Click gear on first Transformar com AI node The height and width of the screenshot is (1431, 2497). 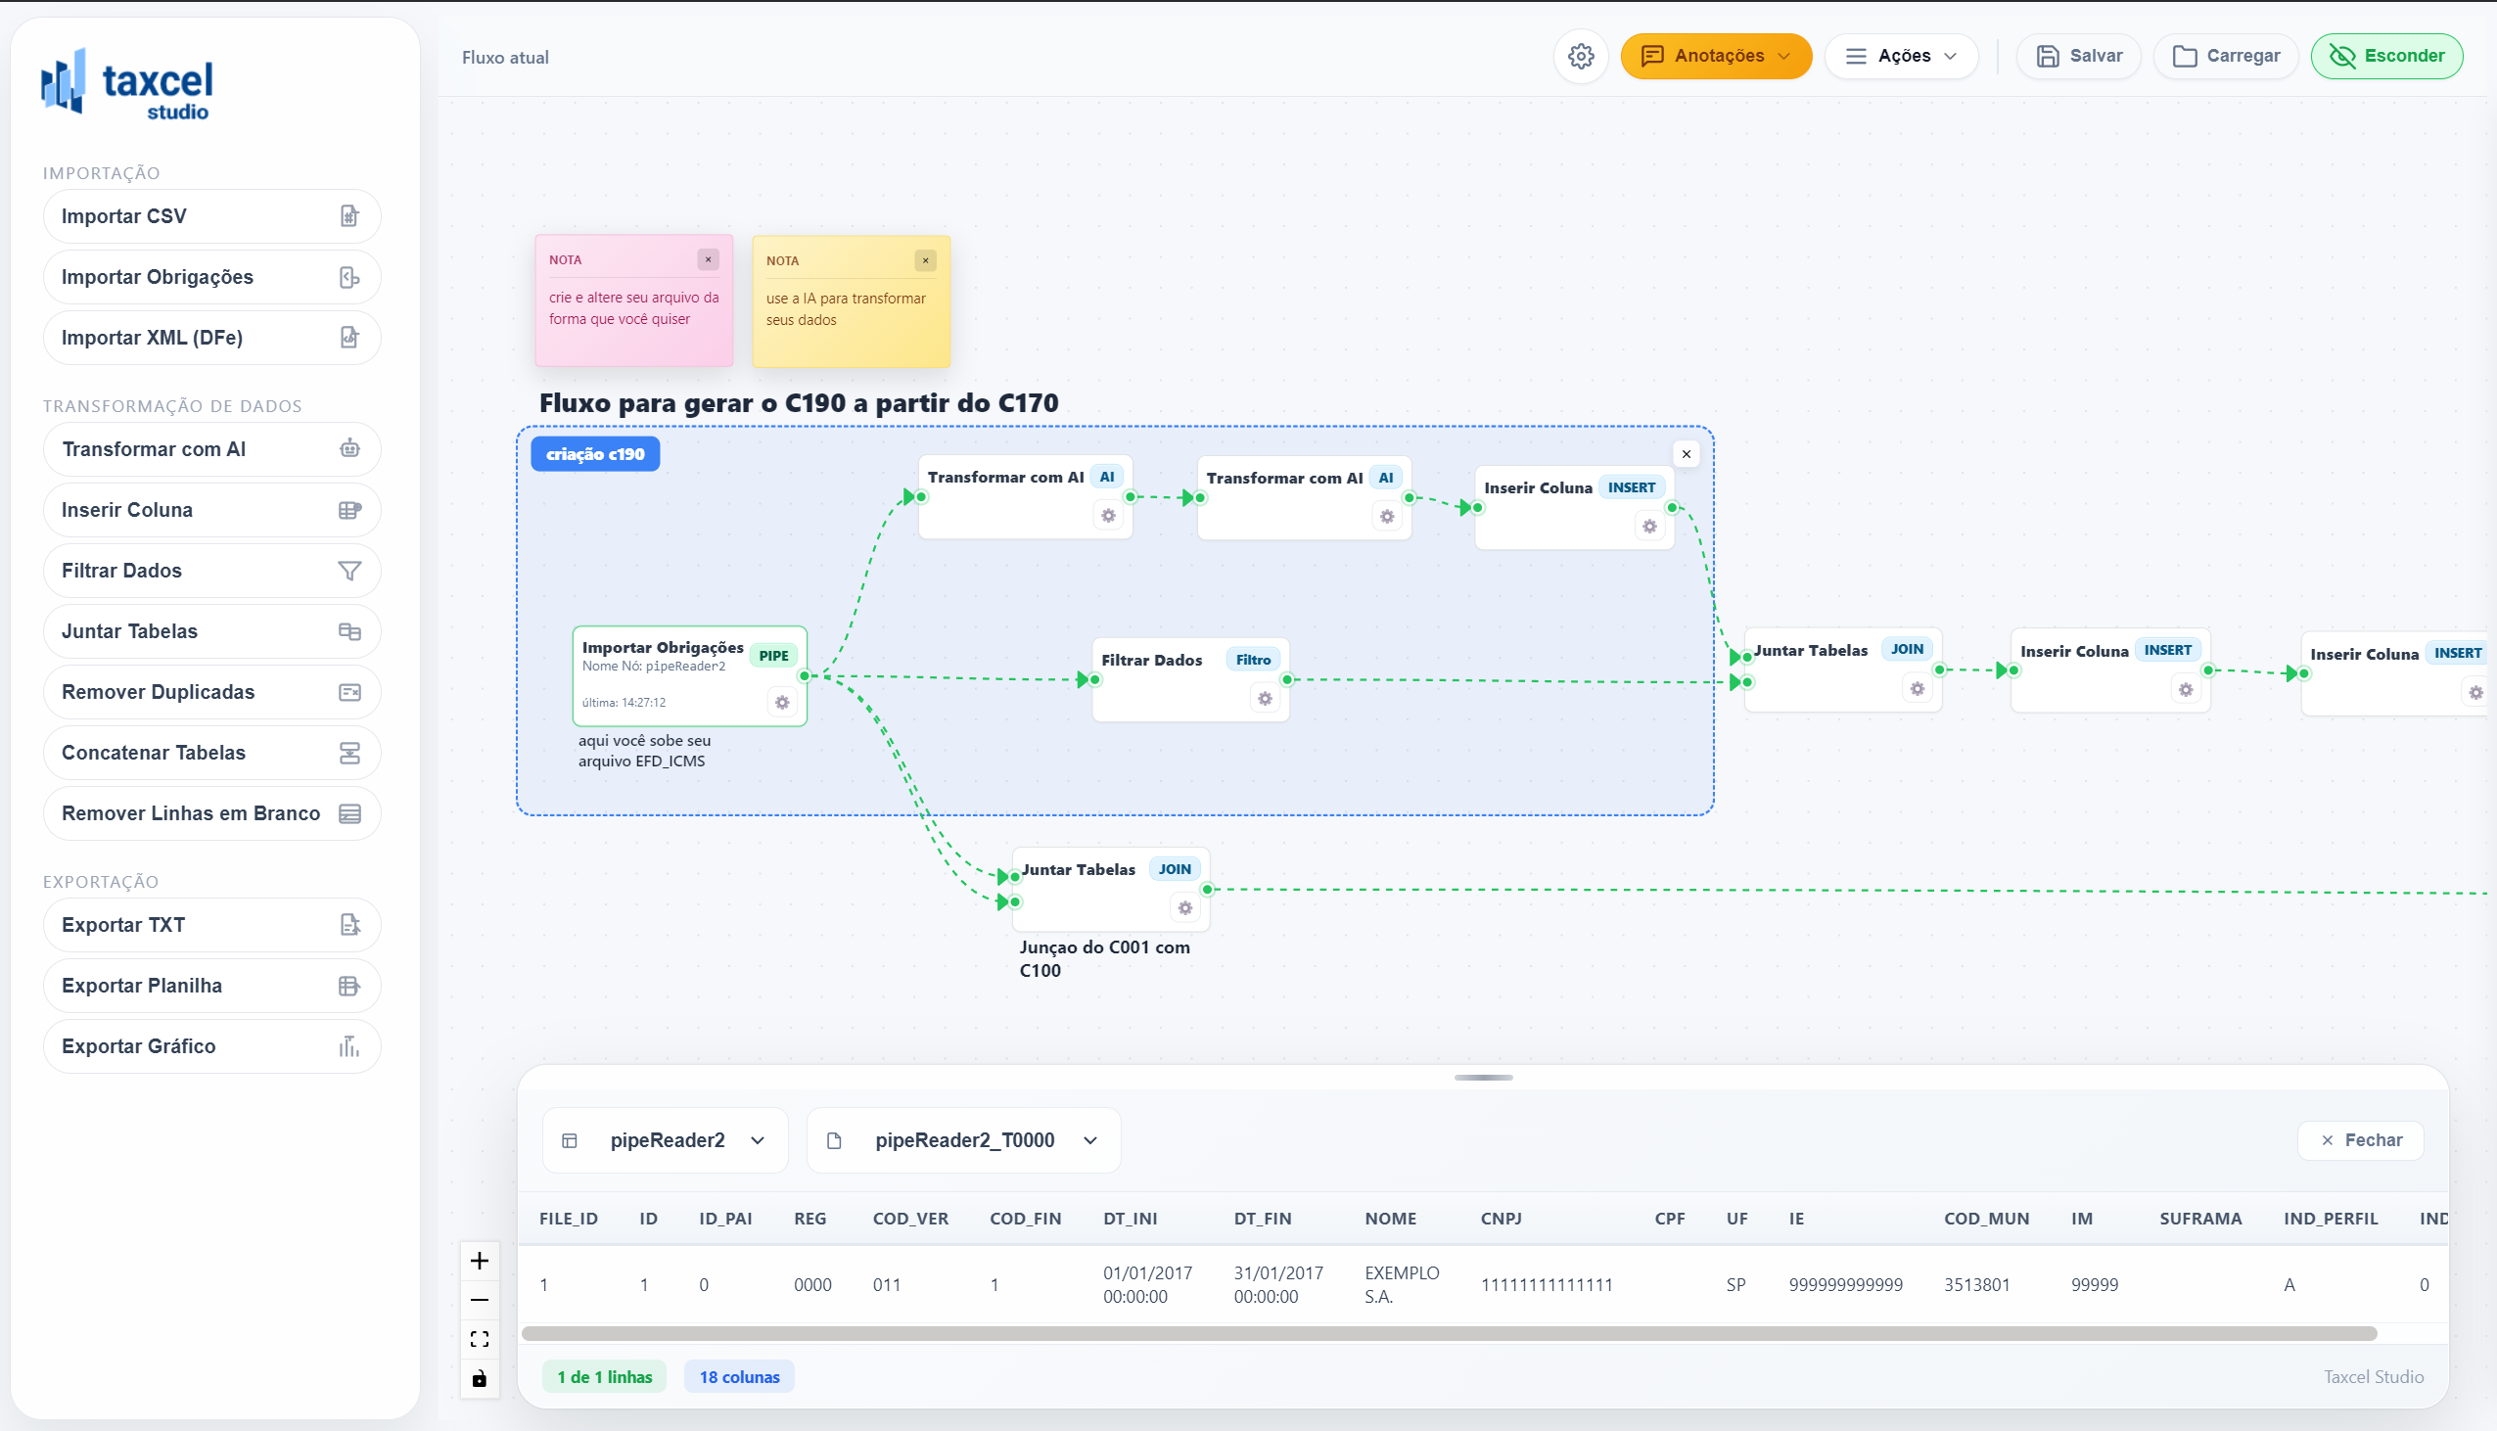pos(1107,515)
